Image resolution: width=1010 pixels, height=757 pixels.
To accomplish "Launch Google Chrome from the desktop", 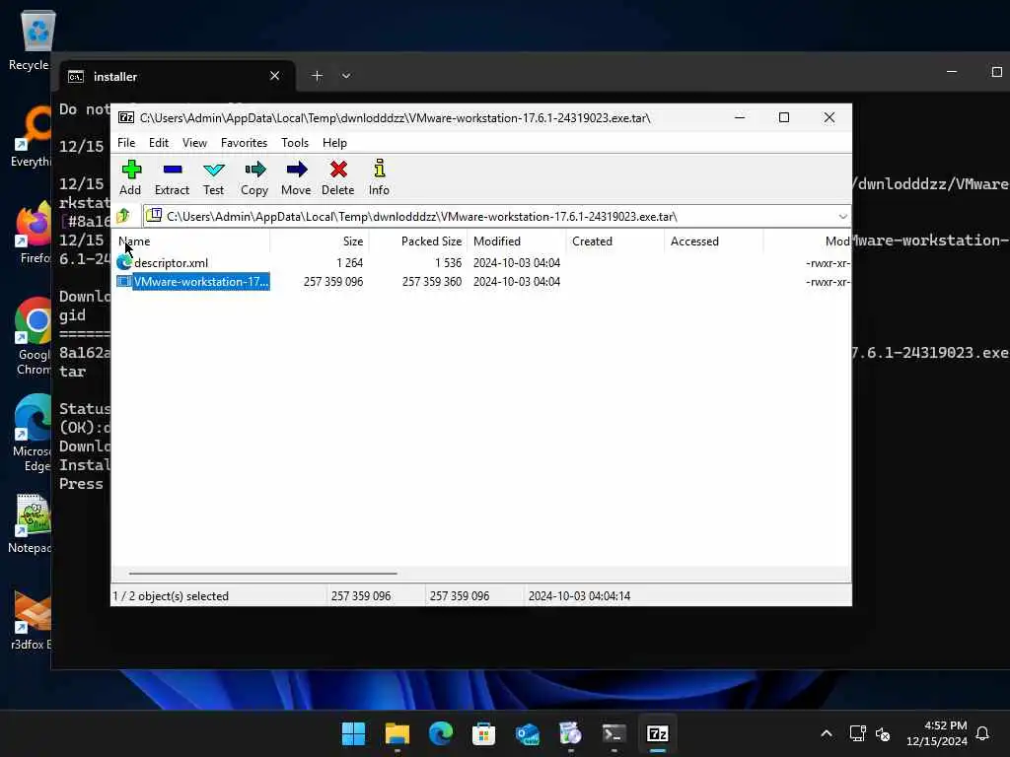I will 33,336.
